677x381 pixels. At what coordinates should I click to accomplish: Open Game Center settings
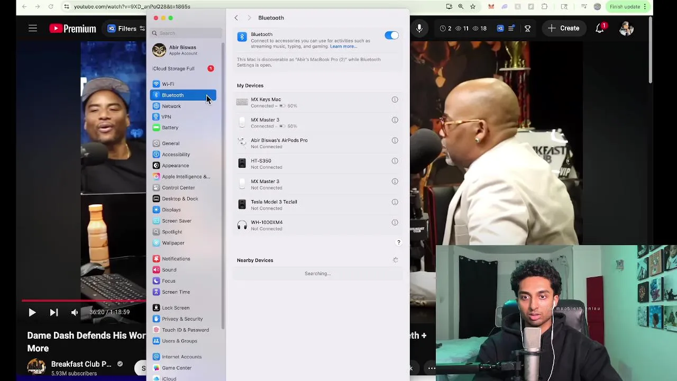[x=183, y=368]
